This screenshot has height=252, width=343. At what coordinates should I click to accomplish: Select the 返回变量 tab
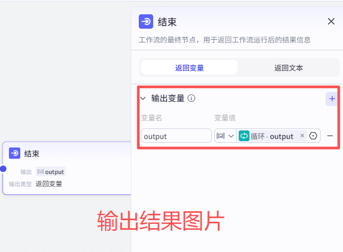189,67
